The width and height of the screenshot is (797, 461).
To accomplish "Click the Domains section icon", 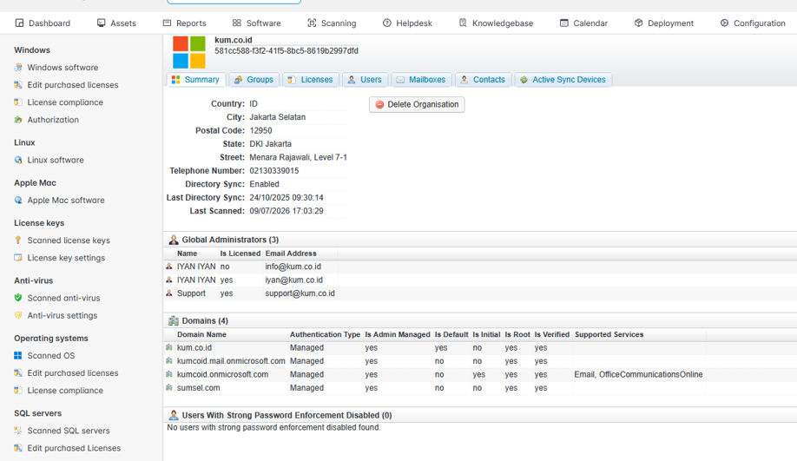I will pos(174,320).
